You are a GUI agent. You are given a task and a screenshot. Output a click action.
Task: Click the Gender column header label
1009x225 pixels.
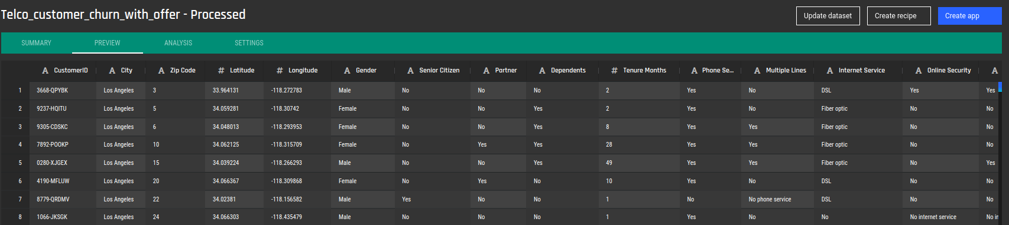click(366, 70)
